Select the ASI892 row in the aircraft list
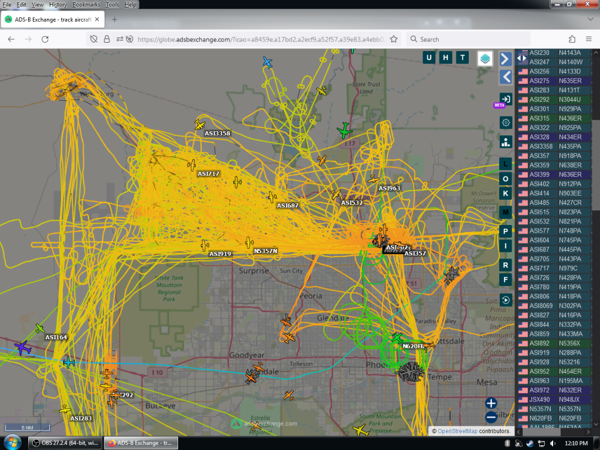This screenshot has height=450, width=600. (554, 343)
